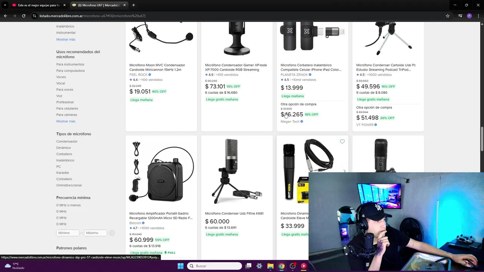Open the Windows Start menu
The width and height of the screenshot is (484, 272).
coord(180,266)
